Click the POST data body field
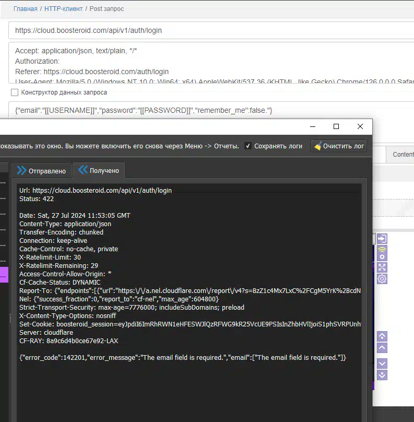Image resolution: width=414 pixels, height=422 pixels. pyautogui.click(x=211, y=110)
